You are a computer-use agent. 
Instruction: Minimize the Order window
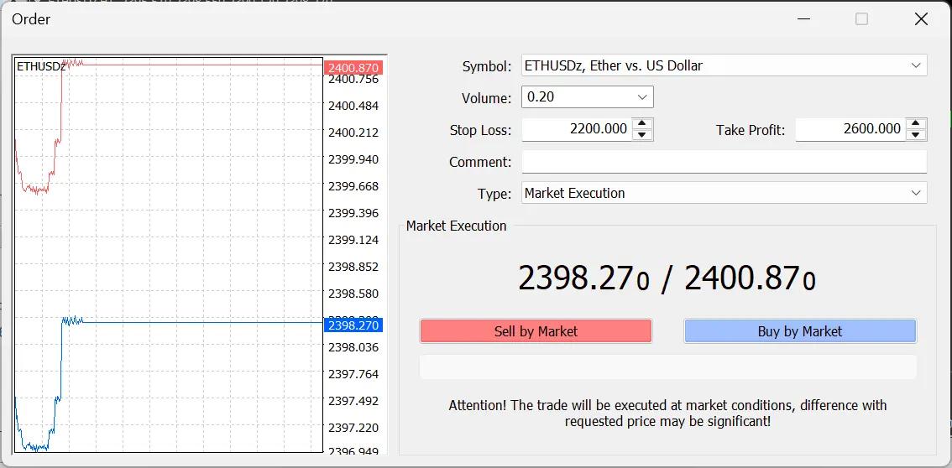click(804, 19)
